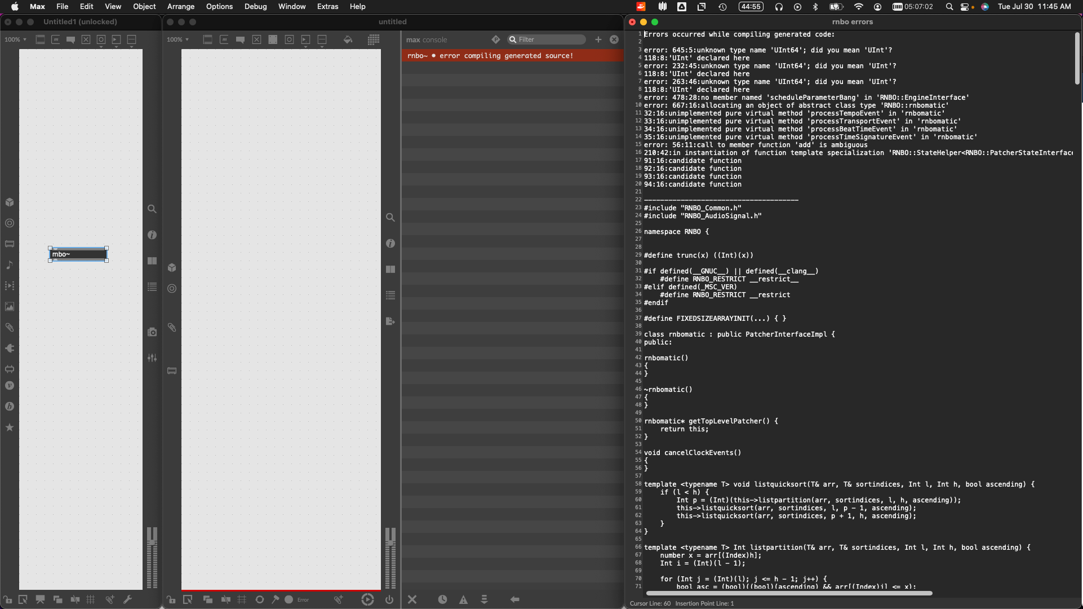Toggle console auto-scroll stacked-lines icon

(x=484, y=599)
